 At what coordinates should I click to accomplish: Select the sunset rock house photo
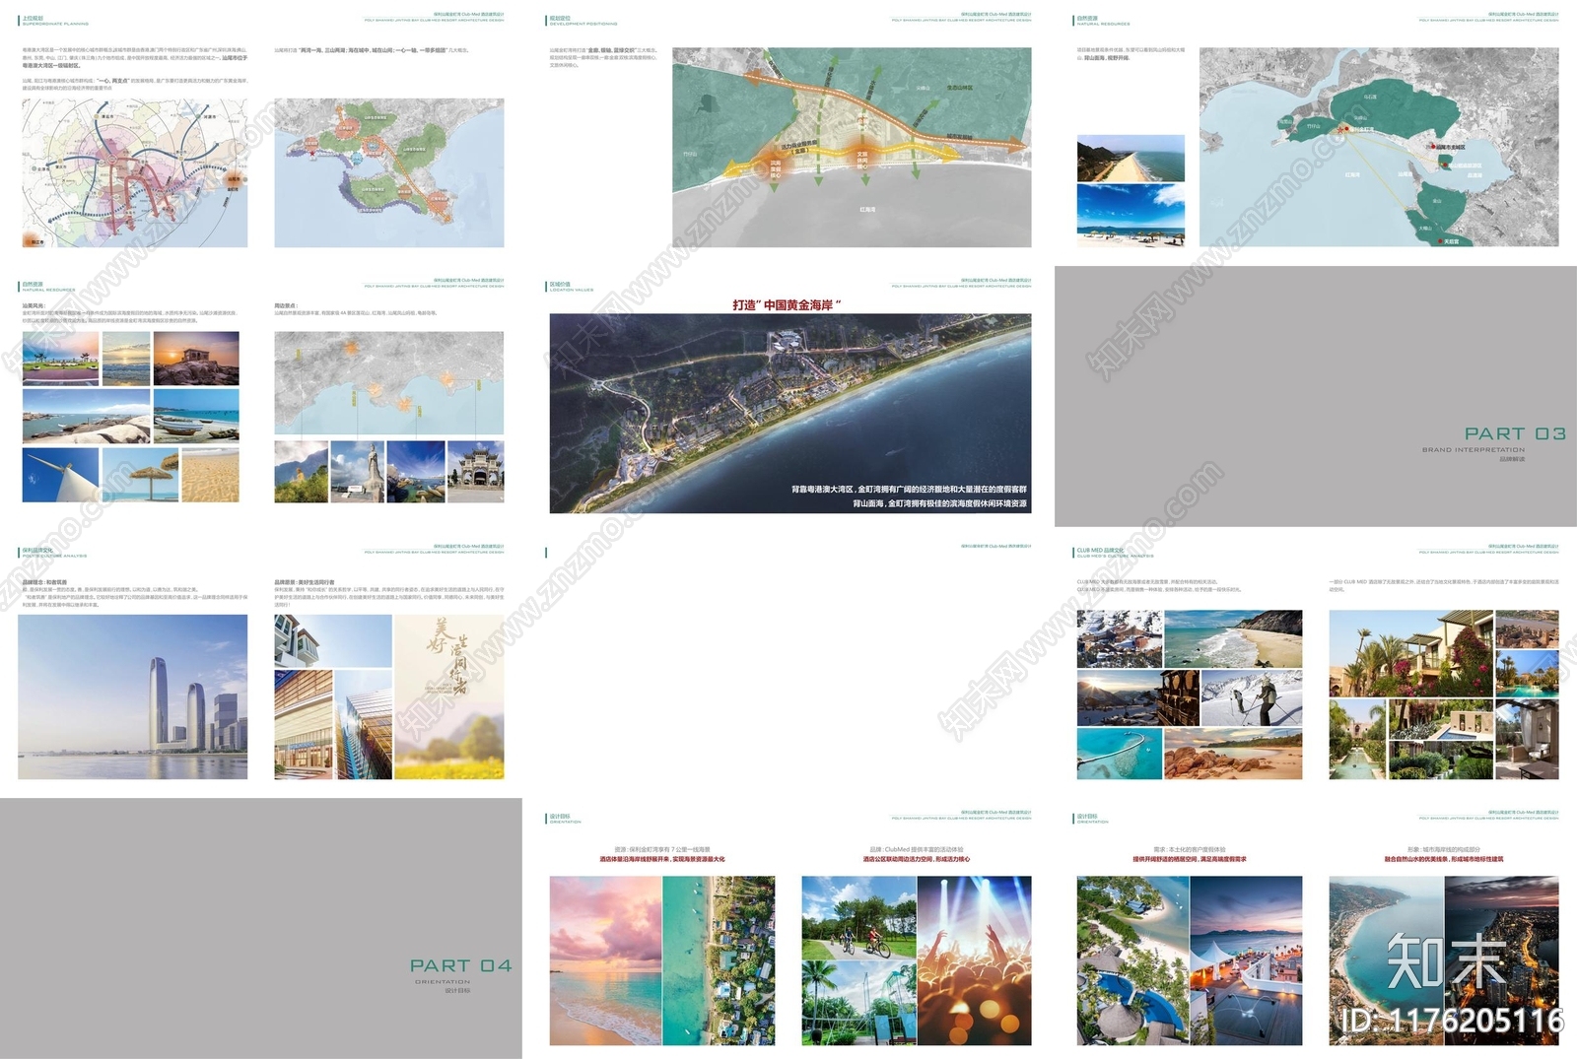click(x=196, y=359)
